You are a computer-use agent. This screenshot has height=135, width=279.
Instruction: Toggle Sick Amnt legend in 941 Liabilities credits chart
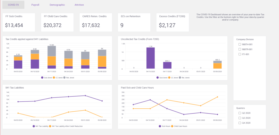46,78
